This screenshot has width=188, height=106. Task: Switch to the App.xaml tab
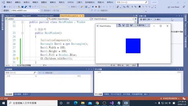(26, 16)
